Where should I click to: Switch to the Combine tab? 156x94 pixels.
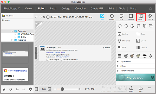click(x=80, y=9)
